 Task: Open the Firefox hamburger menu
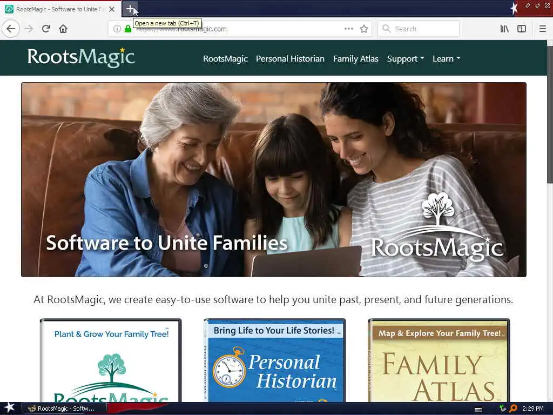[x=543, y=29]
